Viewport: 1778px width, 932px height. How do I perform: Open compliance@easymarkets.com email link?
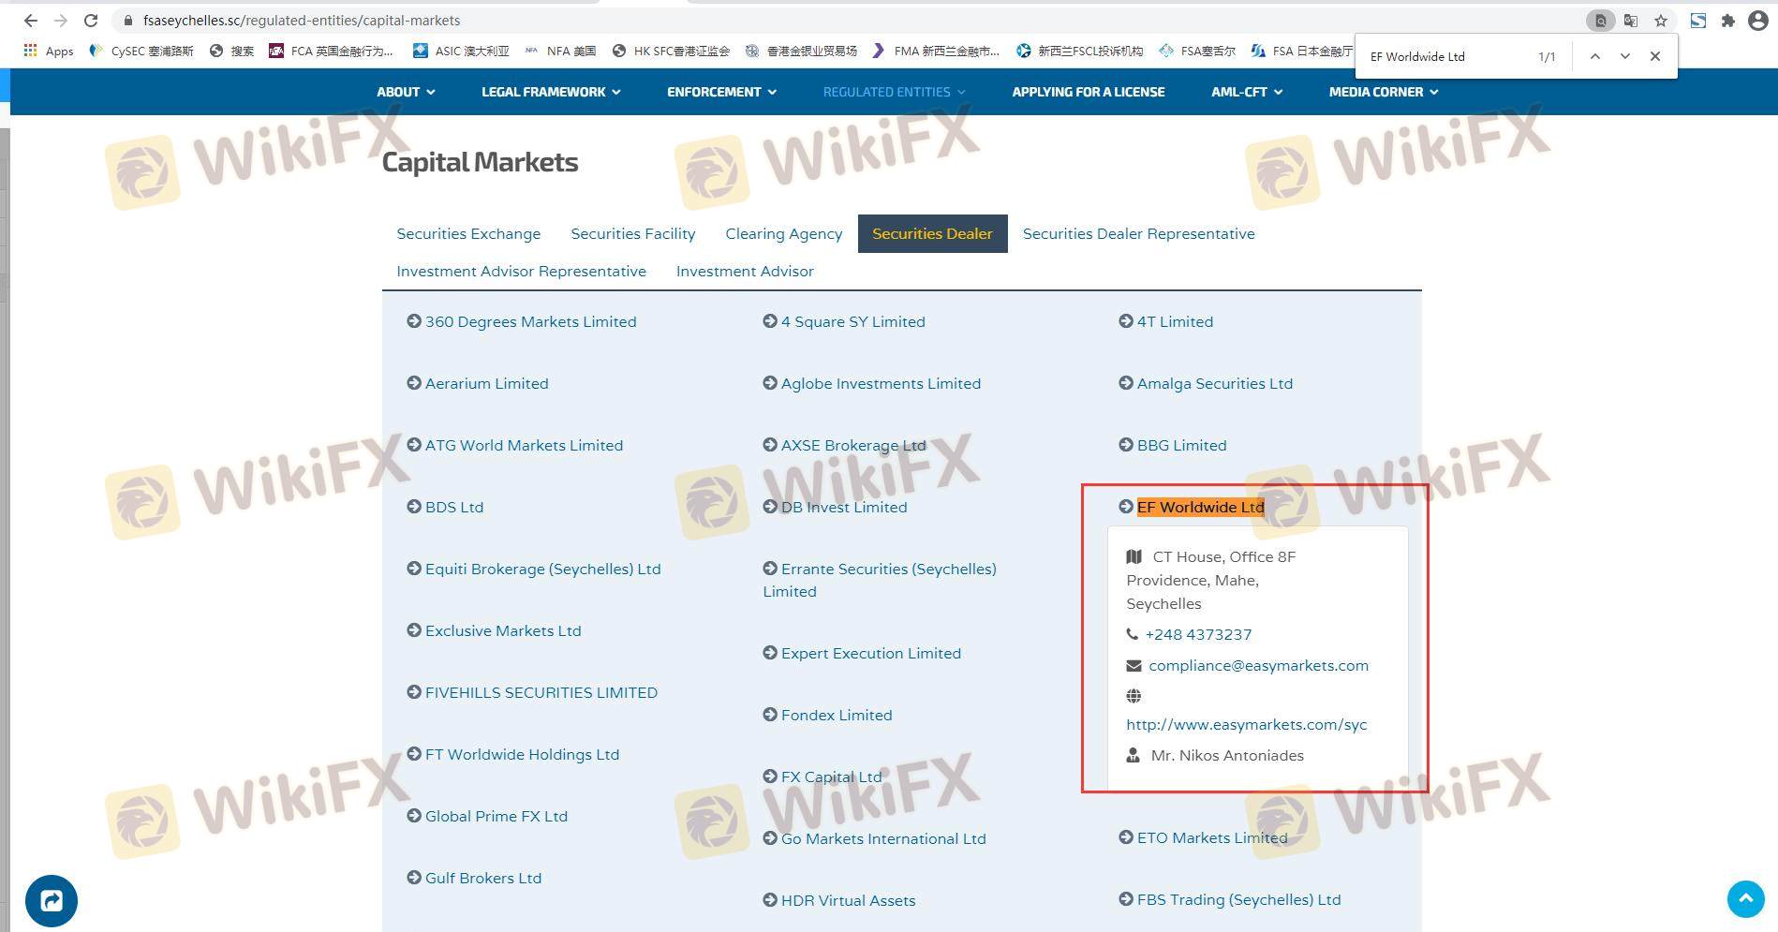(1258, 665)
